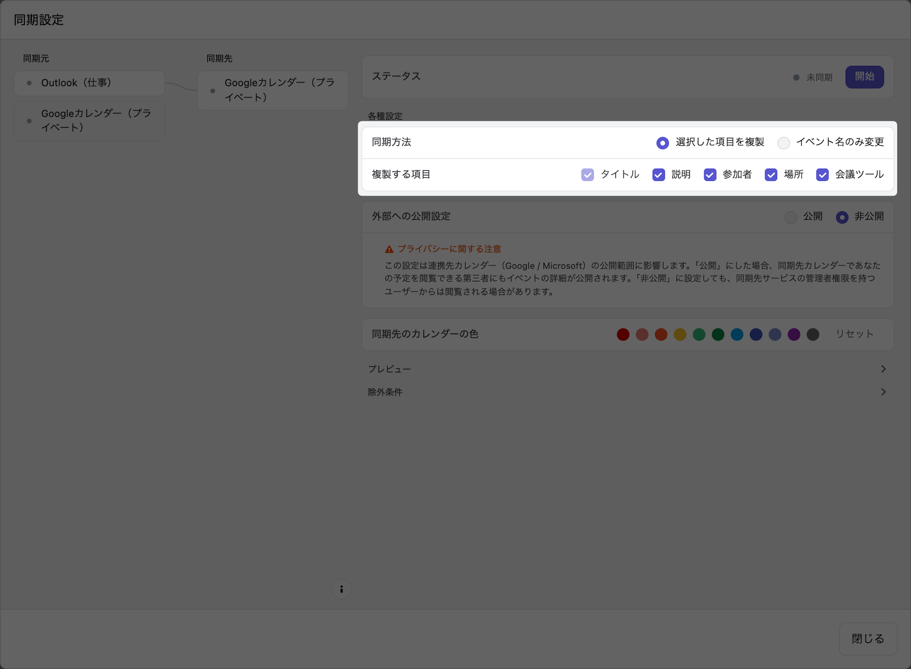Toggle the 説明 checkbox
The height and width of the screenshot is (669, 911).
(x=658, y=175)
